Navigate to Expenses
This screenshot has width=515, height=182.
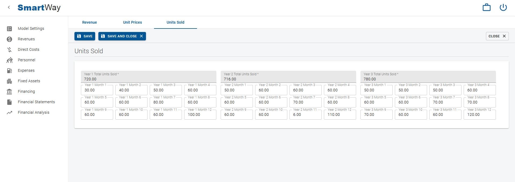pos(26,70)
